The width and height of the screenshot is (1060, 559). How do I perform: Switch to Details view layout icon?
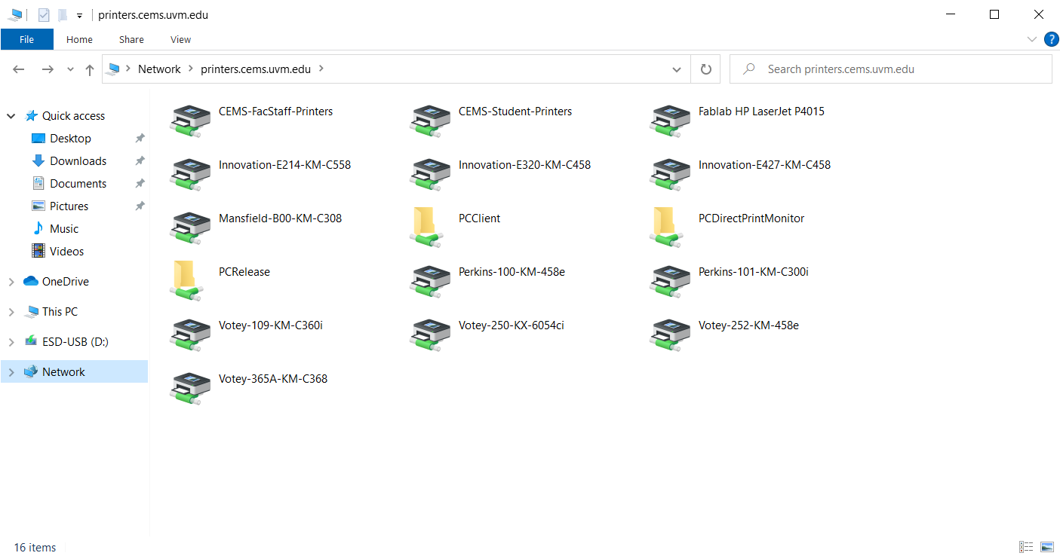point(1026,547)
